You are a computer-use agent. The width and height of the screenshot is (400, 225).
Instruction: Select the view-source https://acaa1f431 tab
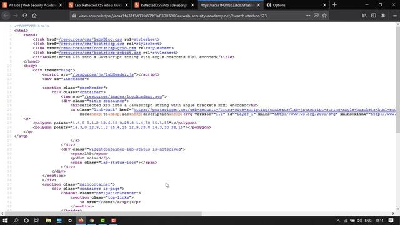(x=231, y=5)
